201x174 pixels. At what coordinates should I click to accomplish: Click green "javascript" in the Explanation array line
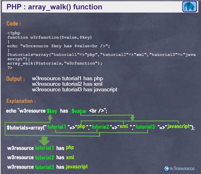[179, 126]
